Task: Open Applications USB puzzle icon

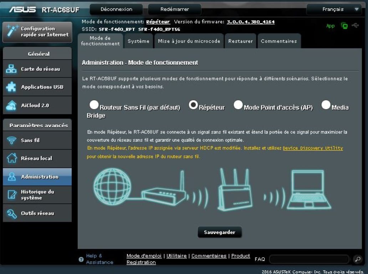Action: 11,87
